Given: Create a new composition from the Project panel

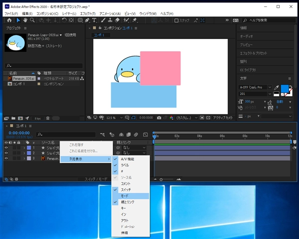Looking at the screenshot, I should [x=20, y=119].
